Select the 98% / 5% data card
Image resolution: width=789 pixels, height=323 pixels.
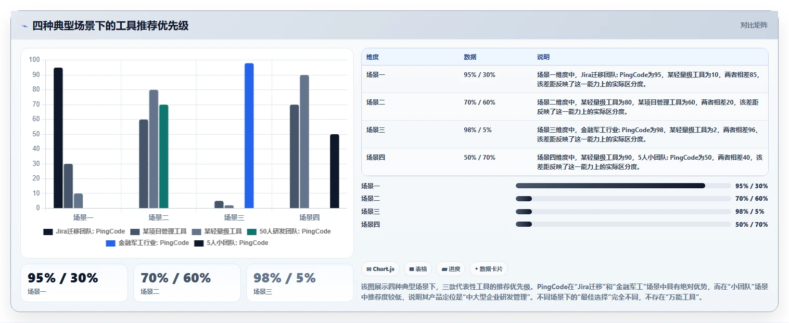(300, 283)
